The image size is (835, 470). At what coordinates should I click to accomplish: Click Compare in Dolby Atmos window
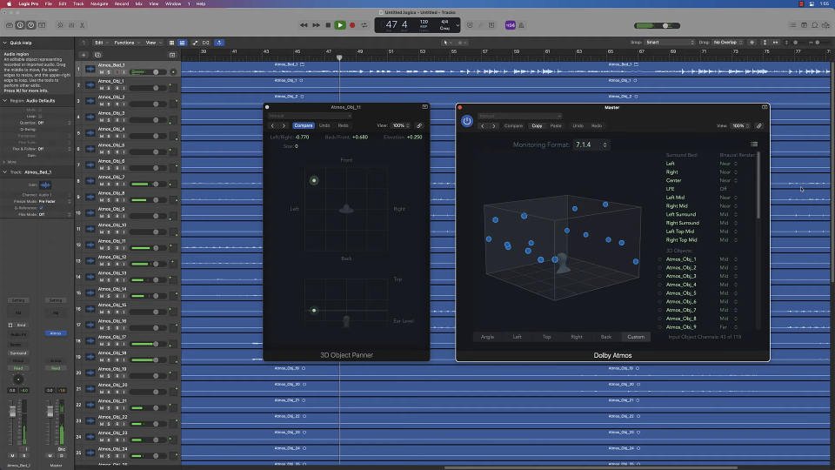coord(513,125)
